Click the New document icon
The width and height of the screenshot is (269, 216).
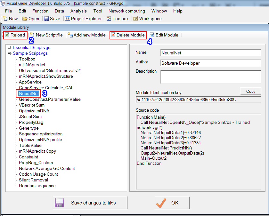[5, 19]
